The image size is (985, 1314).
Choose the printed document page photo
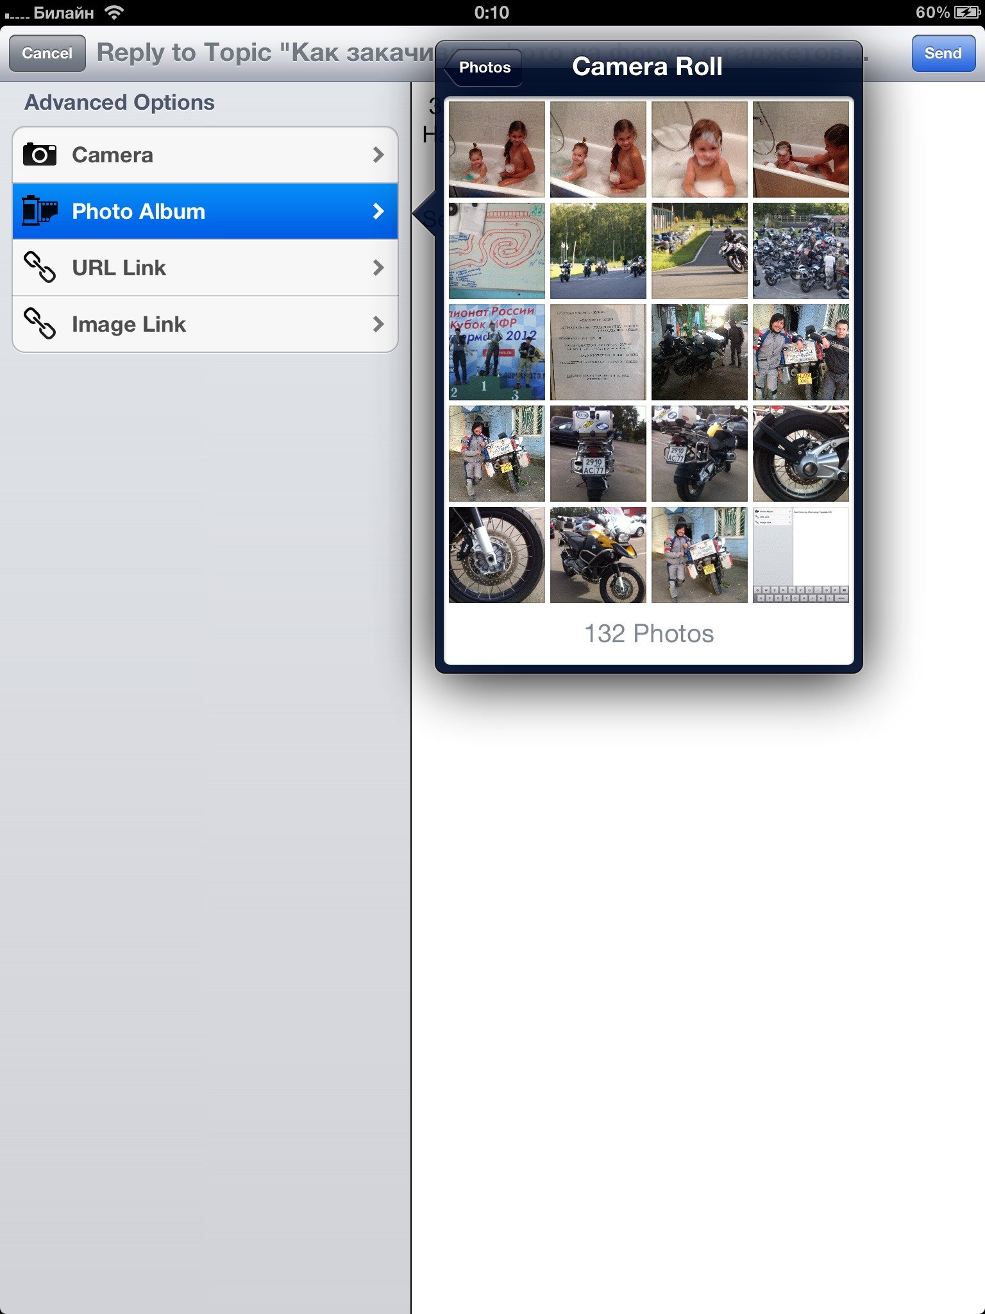[598, 352]
